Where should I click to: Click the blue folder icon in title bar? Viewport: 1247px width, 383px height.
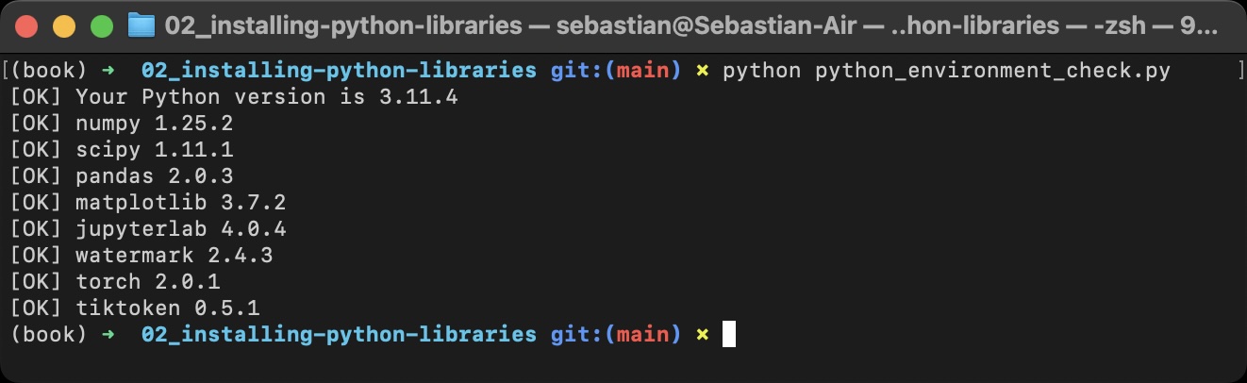141,25
